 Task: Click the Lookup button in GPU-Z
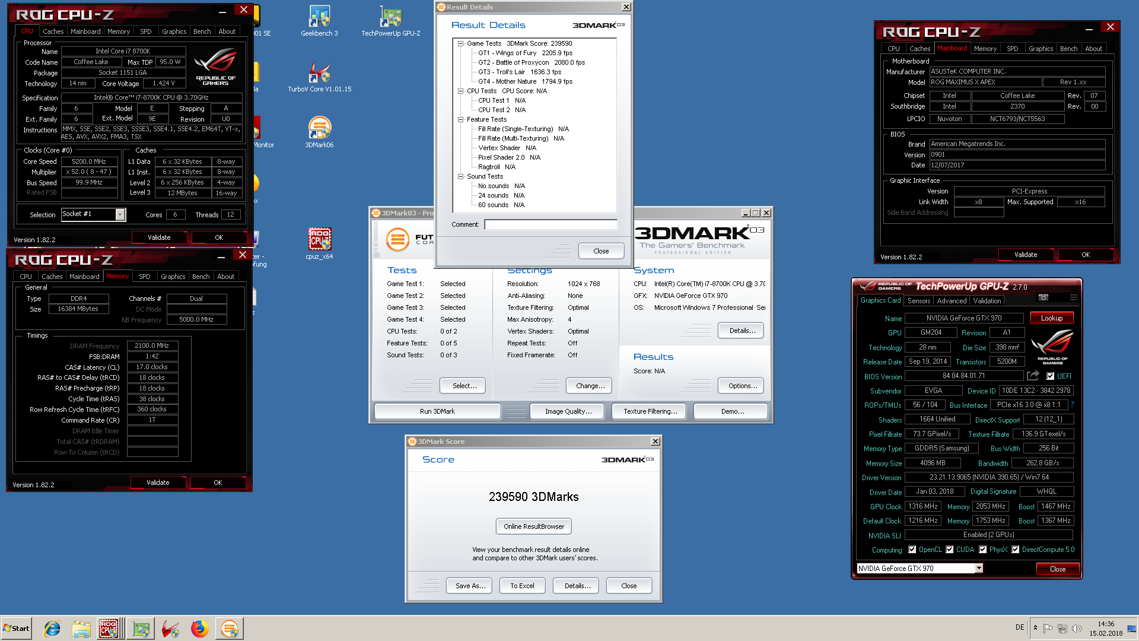click(1052, 318)
